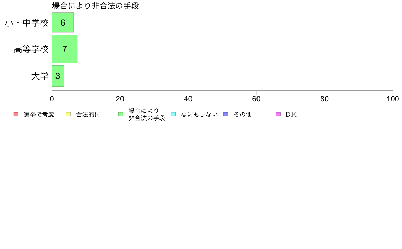Viewport: 402px width, 249px height.
Task: Click the 高等学校 category label
Action: tap(31, 49)
